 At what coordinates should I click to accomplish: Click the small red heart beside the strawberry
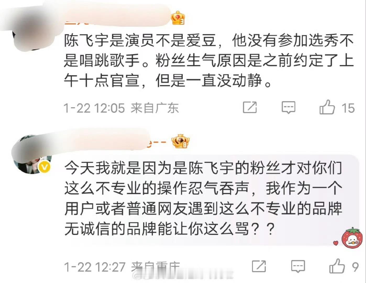336,243
